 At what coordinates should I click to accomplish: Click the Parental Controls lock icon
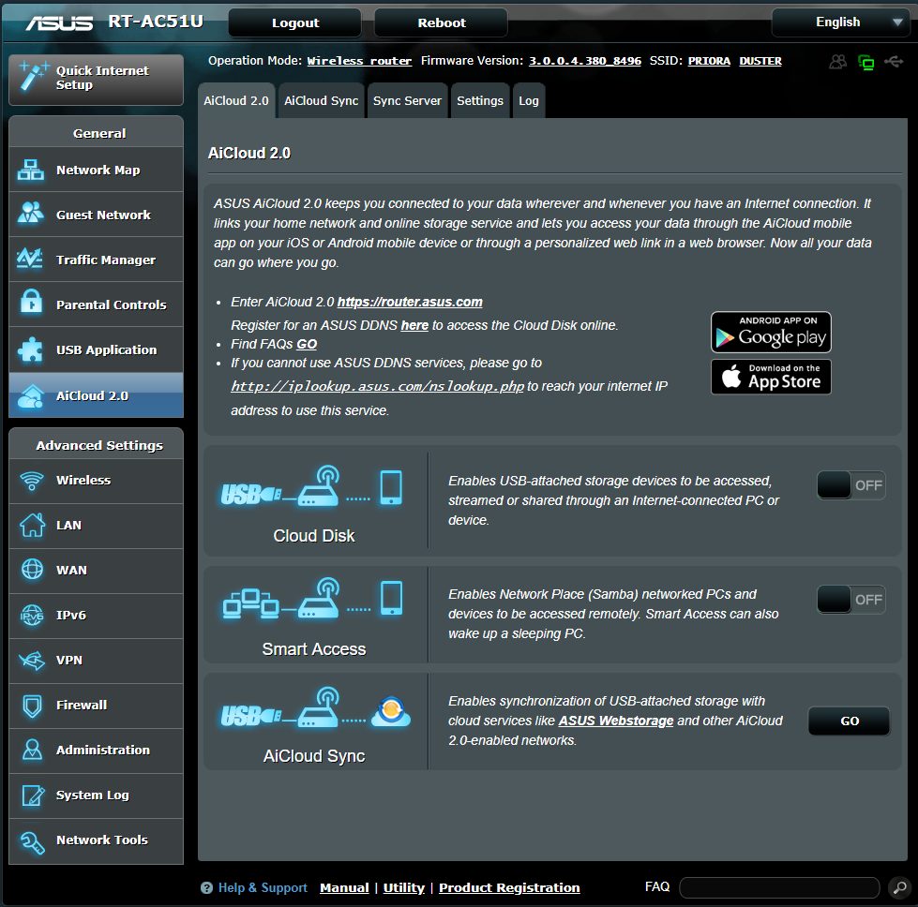click(x=31, y=302)
